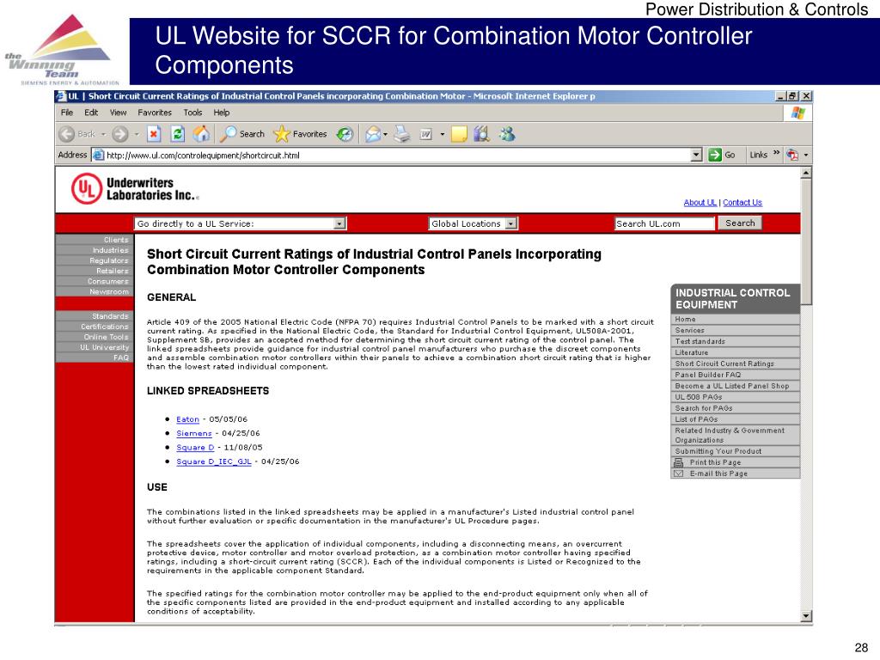
Task: Open the Square D_IEC_GJL spreadsheet link
Action: pyautogui.click(x=214, y=461)
